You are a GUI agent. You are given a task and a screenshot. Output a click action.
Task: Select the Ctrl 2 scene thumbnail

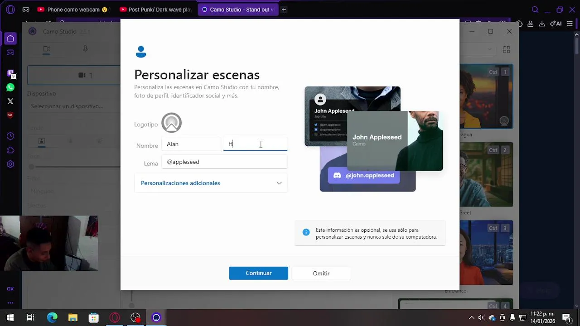click(486, 174)
